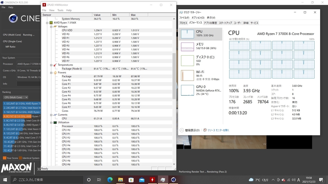Open Windows Start menu
Screen dimensions: 328x184
(x=5, y=180)
